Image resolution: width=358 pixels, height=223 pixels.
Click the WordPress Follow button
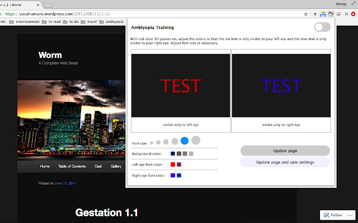click(333, 215)
